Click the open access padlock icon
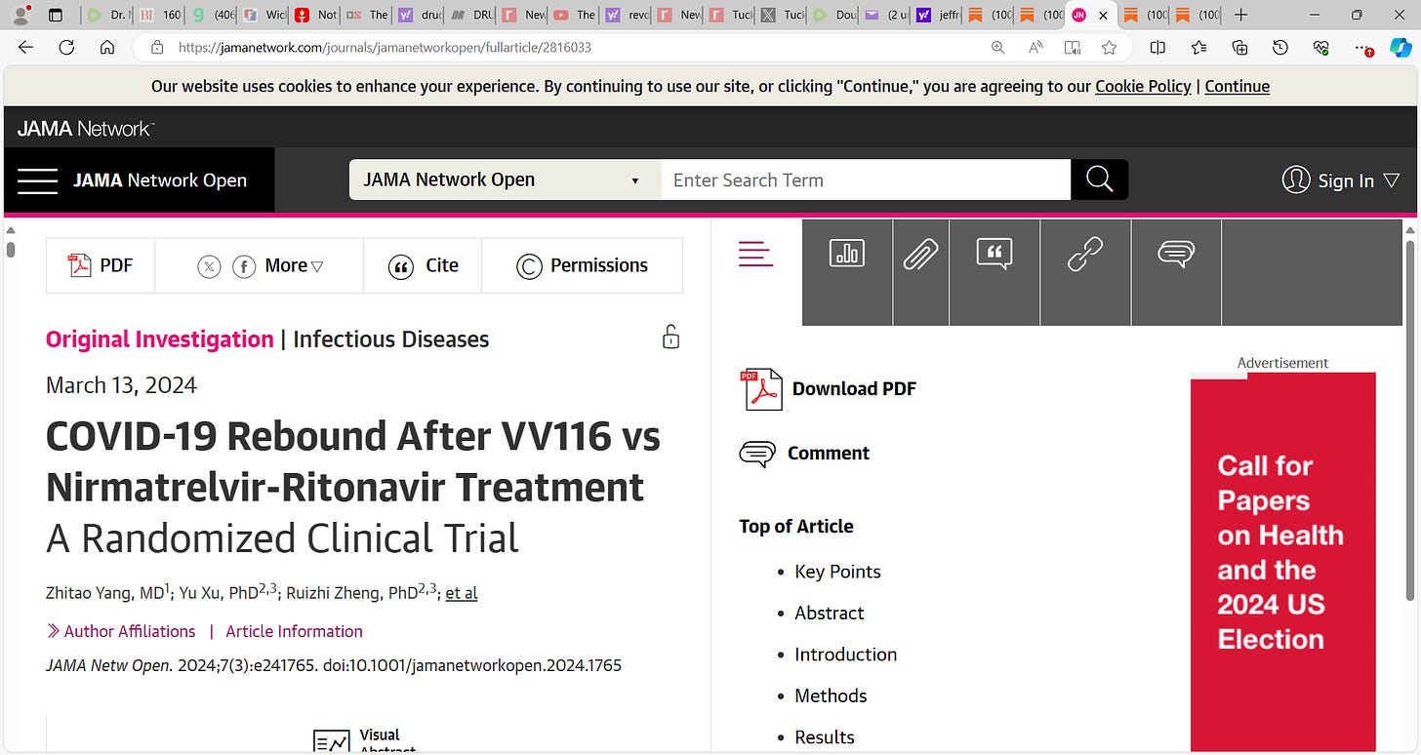The width and height of the screenshot is (1421, 755). pos(670,338)
